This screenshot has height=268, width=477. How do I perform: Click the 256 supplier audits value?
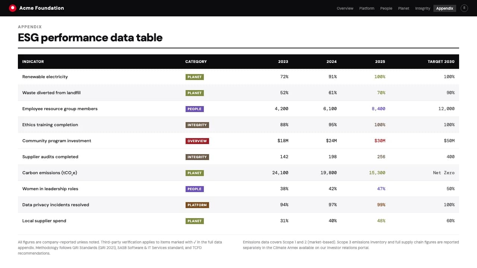click(x=381, y=157)
